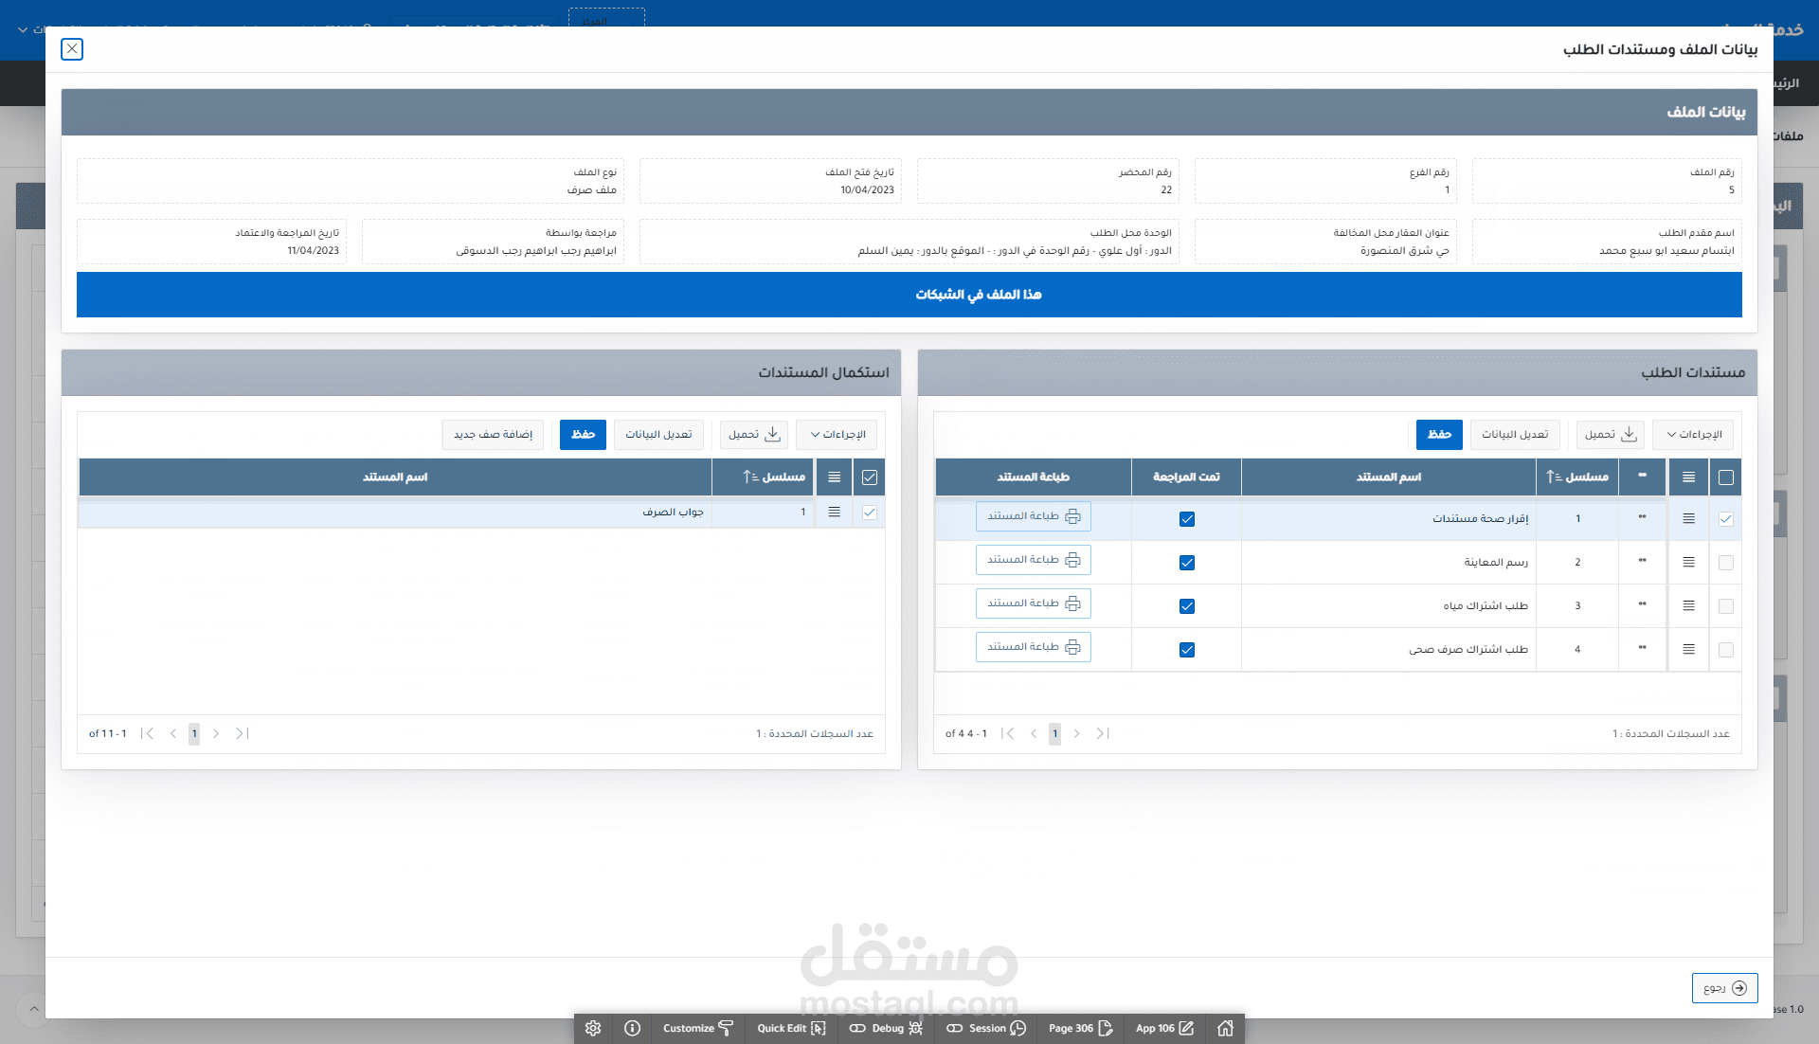1819x1044 pixels.
Task: Open Session menu in developer toolbar
Action: point(985,1028)
